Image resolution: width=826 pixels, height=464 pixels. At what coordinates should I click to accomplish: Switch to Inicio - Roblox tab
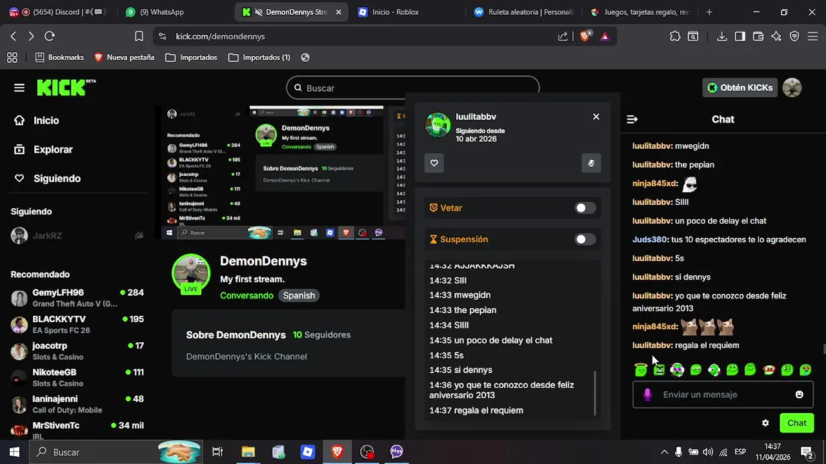click(x=407, y=12)
